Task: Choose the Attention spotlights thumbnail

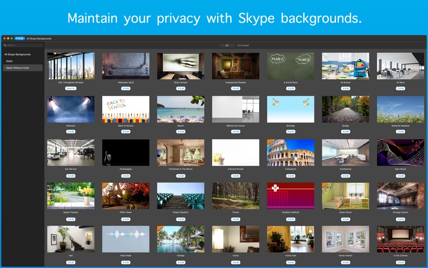Action: click(71, 109)
